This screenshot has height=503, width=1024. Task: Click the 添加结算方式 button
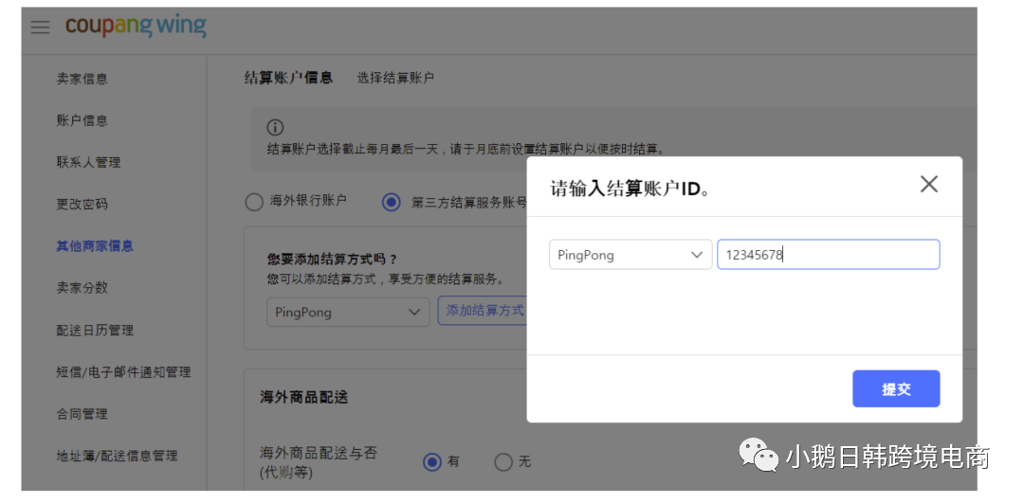484,311
